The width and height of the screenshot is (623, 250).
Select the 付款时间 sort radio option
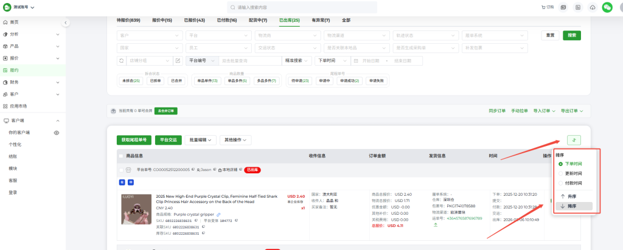561,182
